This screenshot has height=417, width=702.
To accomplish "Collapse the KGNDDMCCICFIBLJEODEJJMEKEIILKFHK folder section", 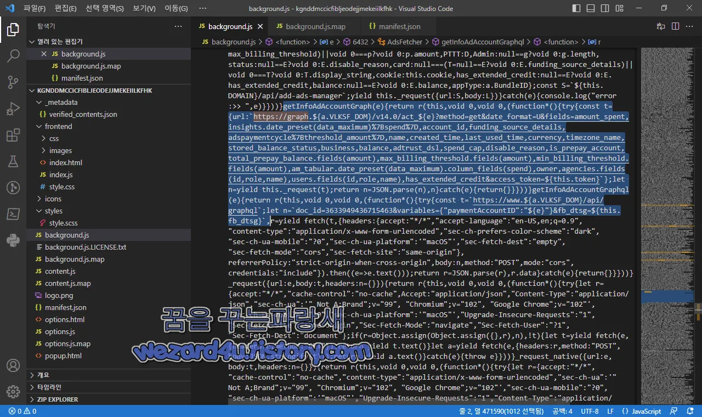I will [109, 91].
